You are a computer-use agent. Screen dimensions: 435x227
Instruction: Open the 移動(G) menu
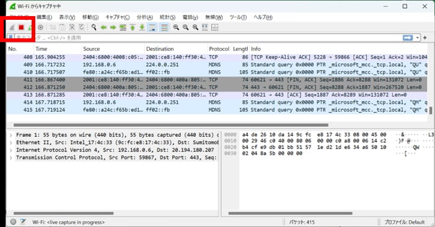point(90,17)
